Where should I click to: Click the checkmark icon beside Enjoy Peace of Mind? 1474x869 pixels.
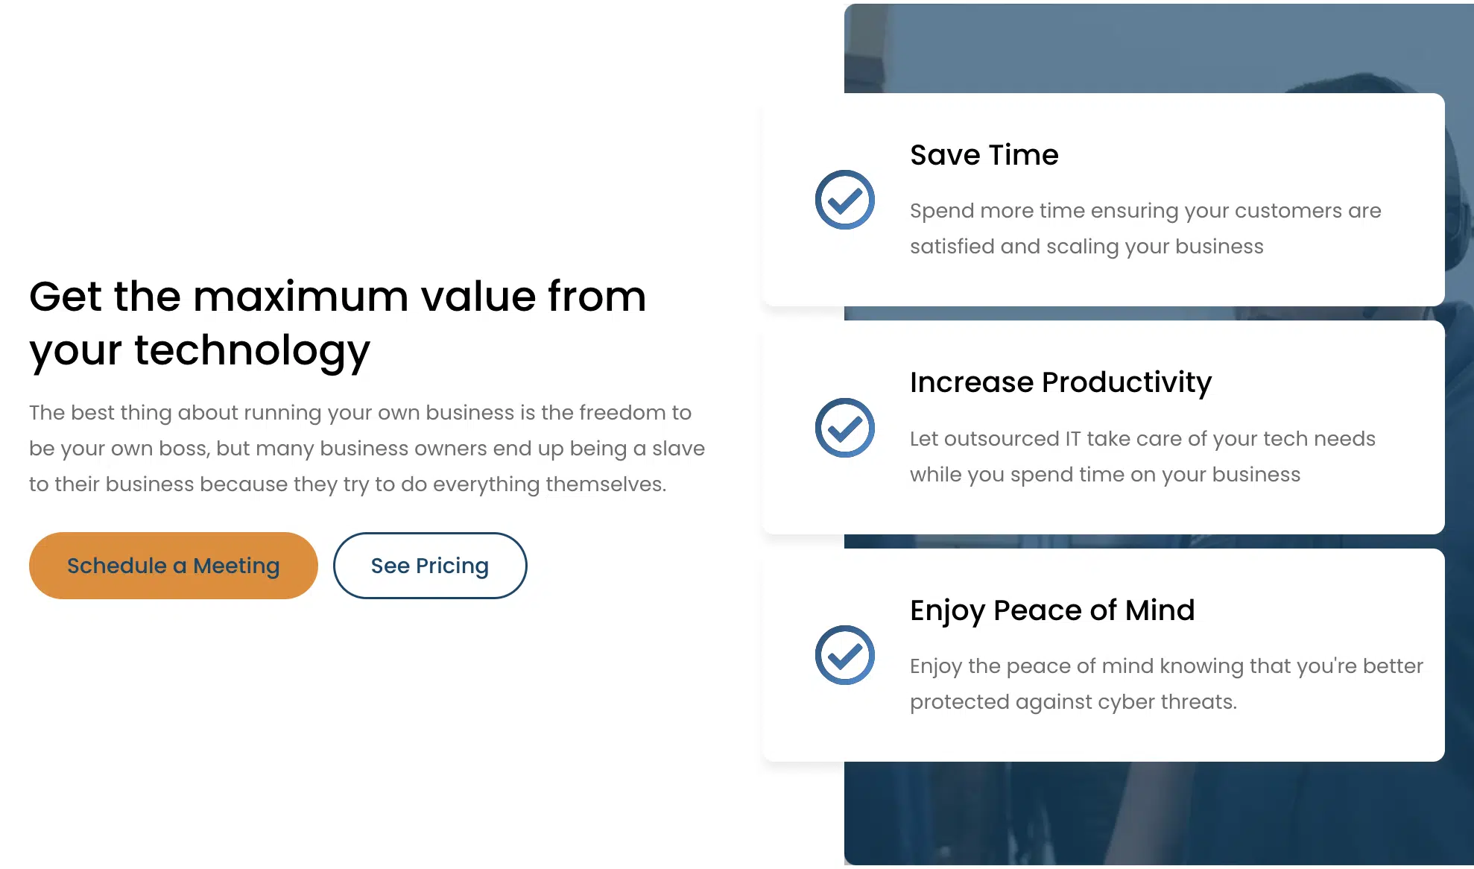[844, 655]
